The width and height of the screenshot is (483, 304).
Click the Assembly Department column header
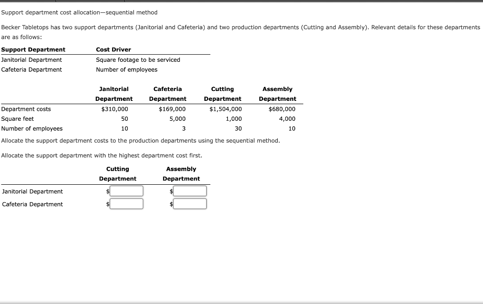point(277,93)
